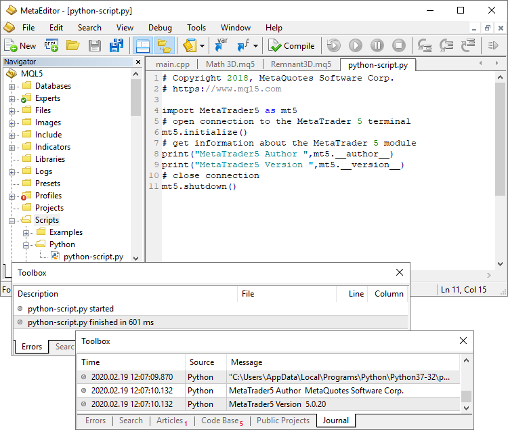
Task: Click the pause debugging icon
Action: pyautogui.click(x=377, y=46)
